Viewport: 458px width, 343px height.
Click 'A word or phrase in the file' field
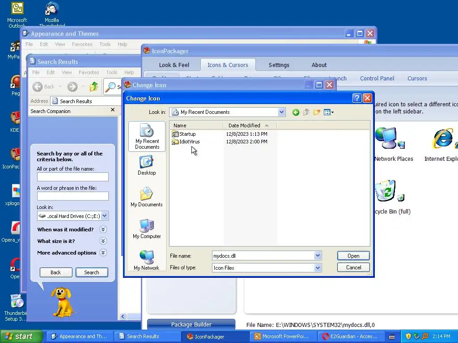[73, 196]
